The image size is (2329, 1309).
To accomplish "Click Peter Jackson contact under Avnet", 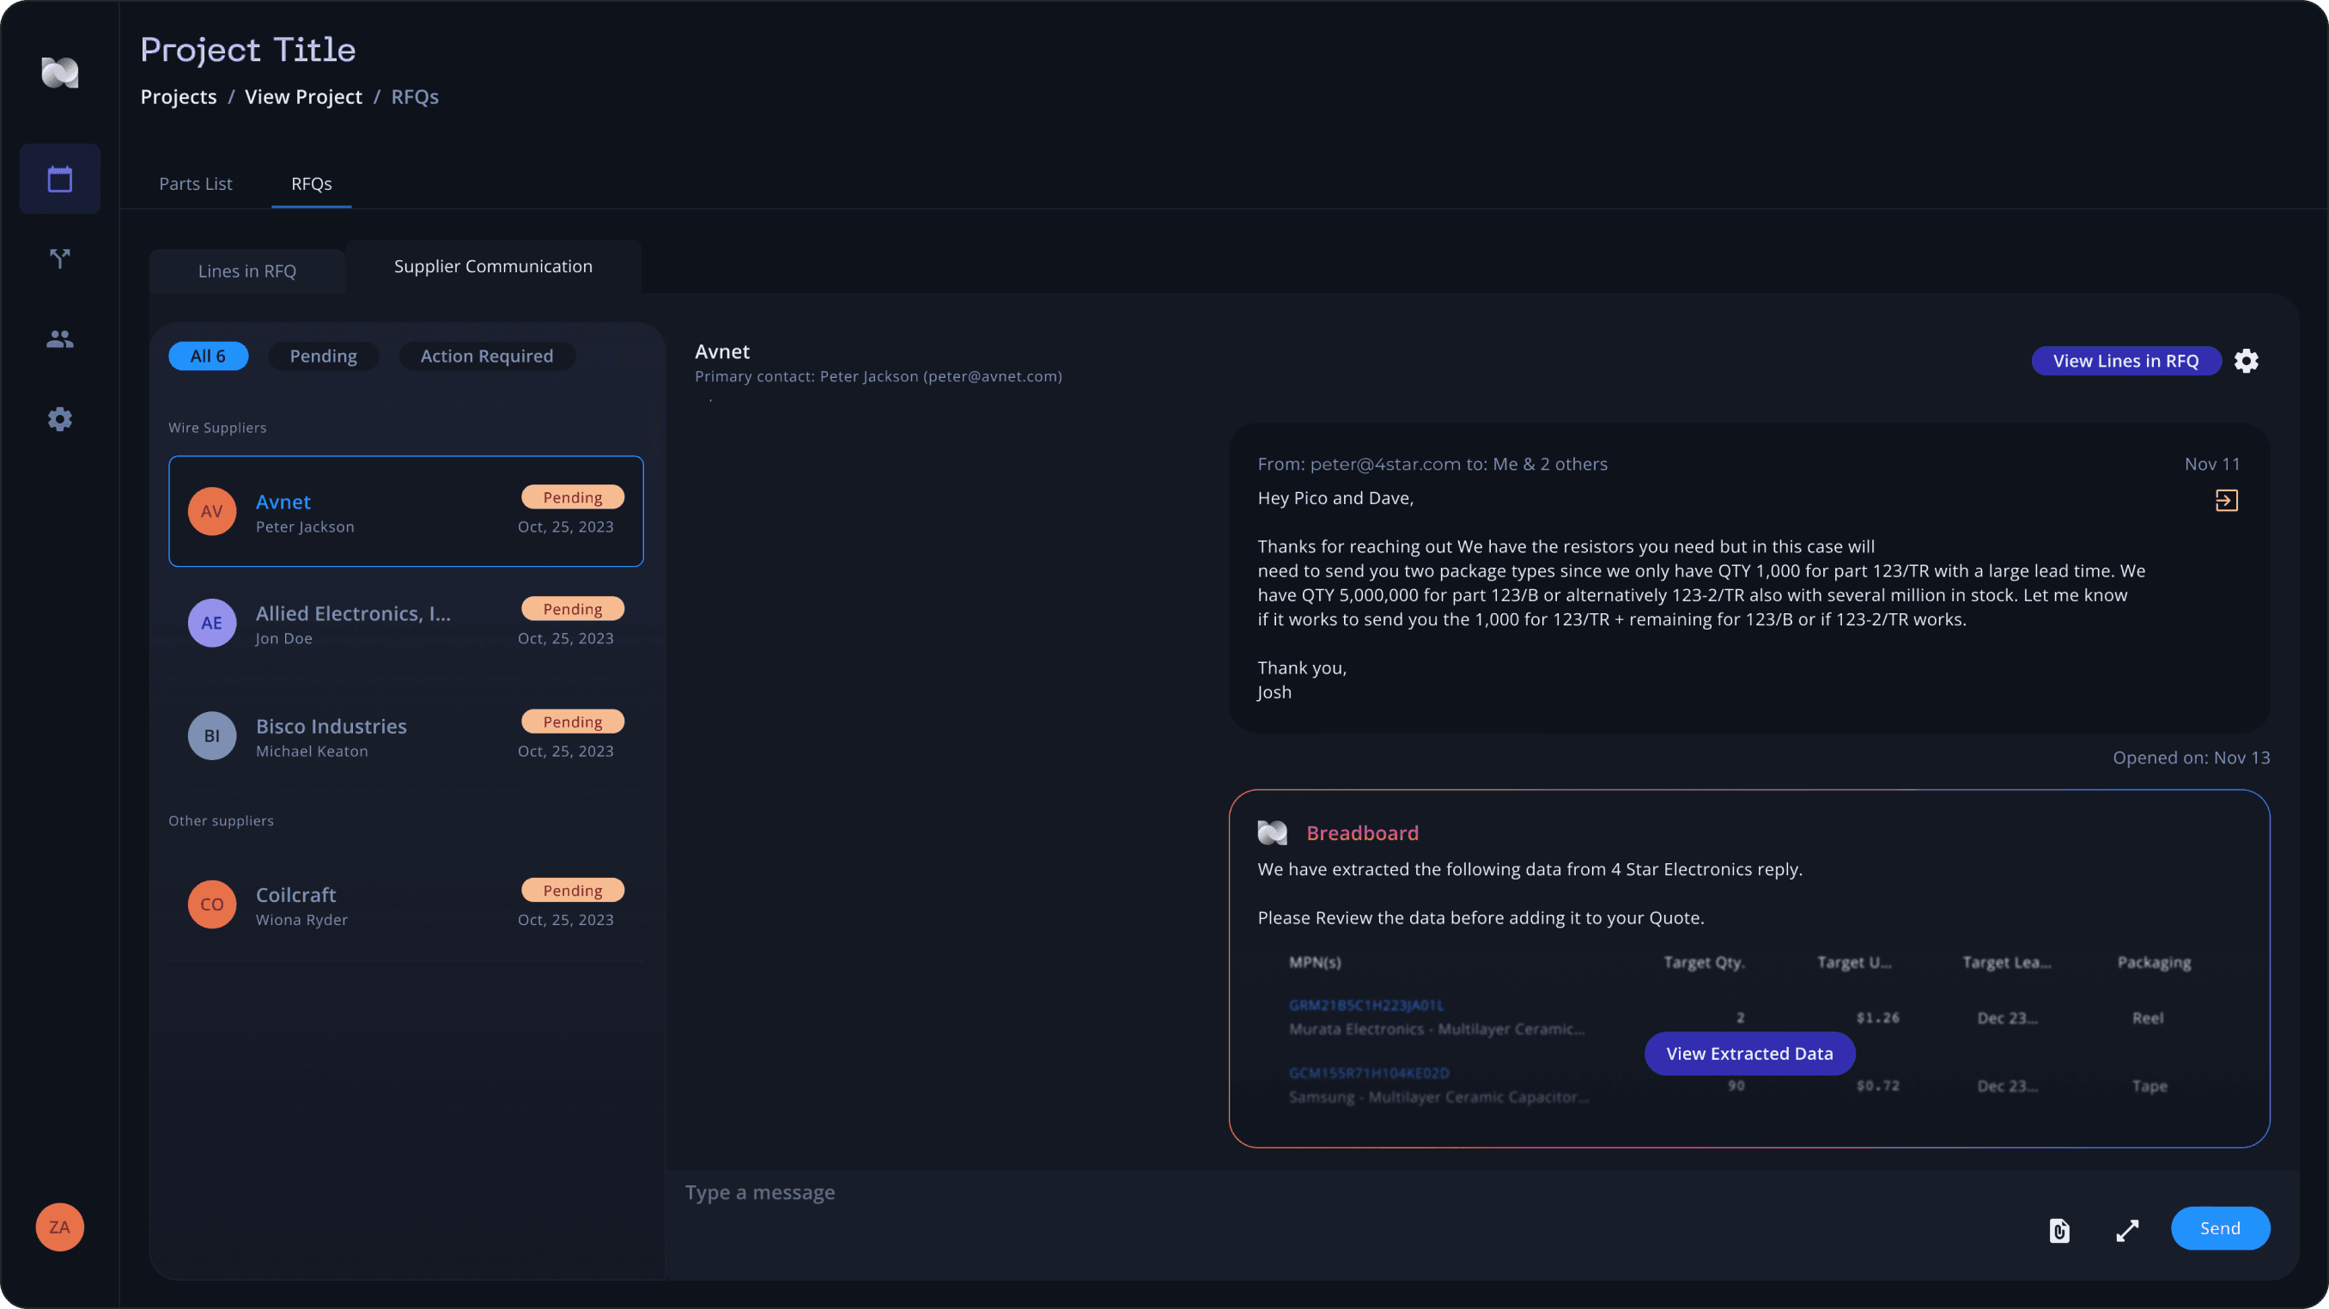I will (305, 527).
